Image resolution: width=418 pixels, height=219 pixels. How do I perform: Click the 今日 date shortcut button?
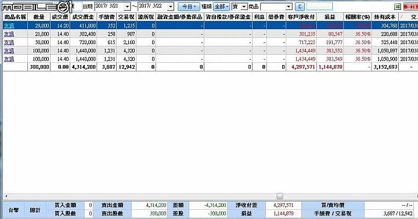pos(189,6)
